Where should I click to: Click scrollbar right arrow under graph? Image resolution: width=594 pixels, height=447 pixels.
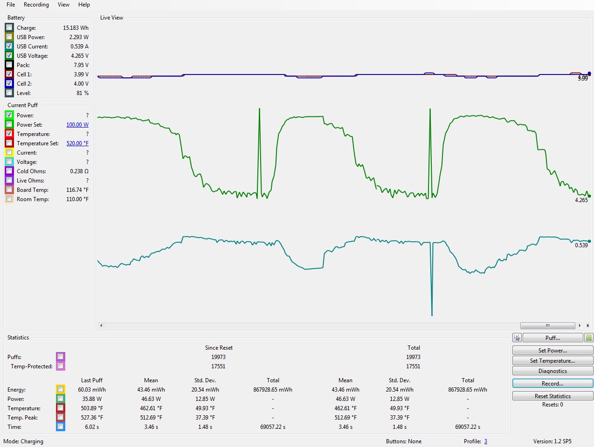[x=580, y=325]
